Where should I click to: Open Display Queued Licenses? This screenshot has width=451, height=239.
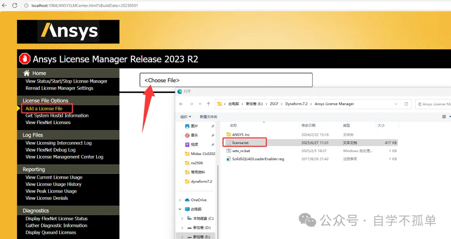pyautogui.click(x=51, y=232)
